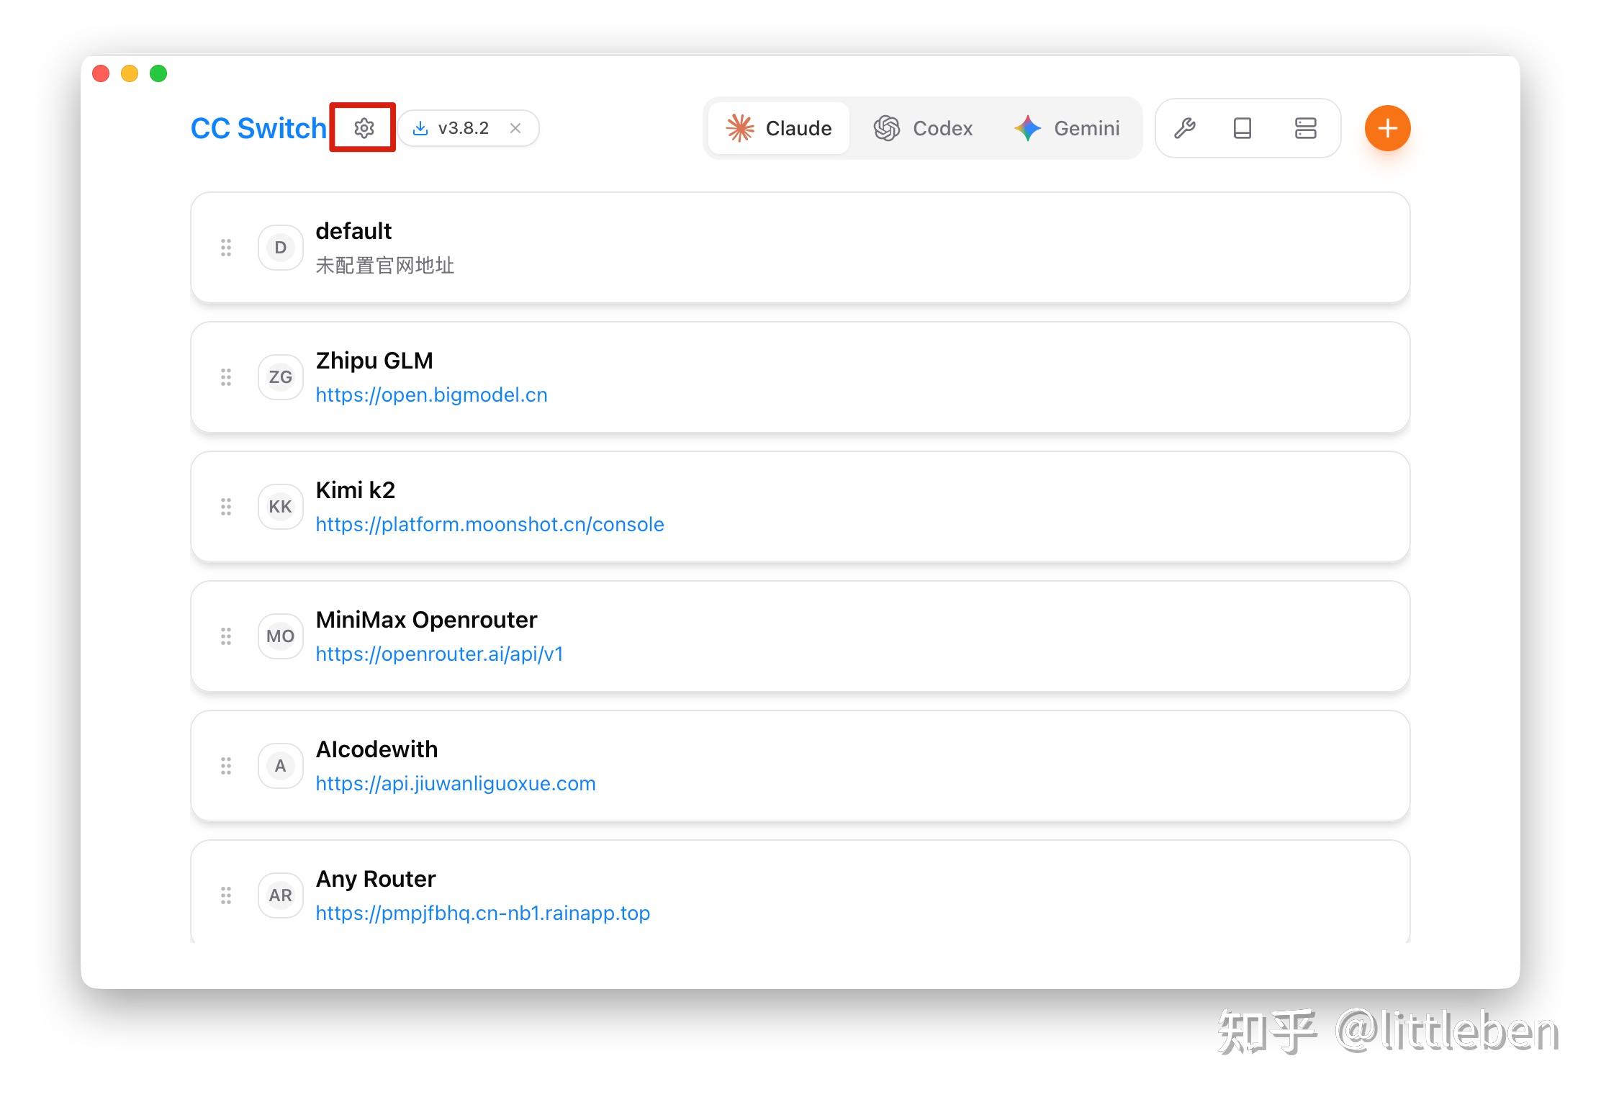Click the download icon beside v3.8.2

(420, 128)
